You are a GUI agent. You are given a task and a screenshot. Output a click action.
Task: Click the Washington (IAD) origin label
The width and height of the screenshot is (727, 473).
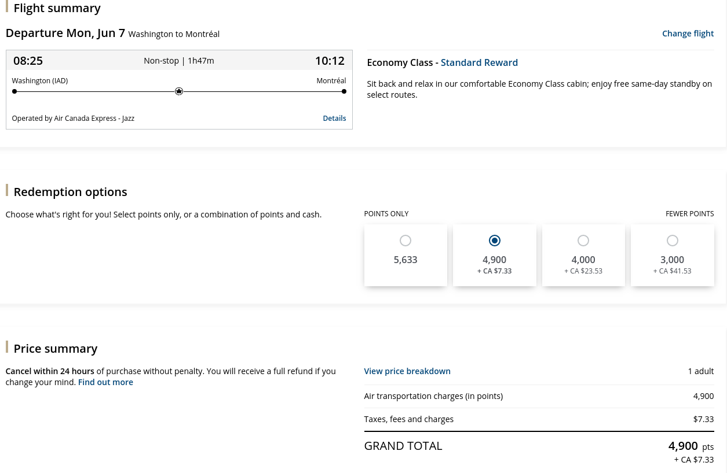40,81
